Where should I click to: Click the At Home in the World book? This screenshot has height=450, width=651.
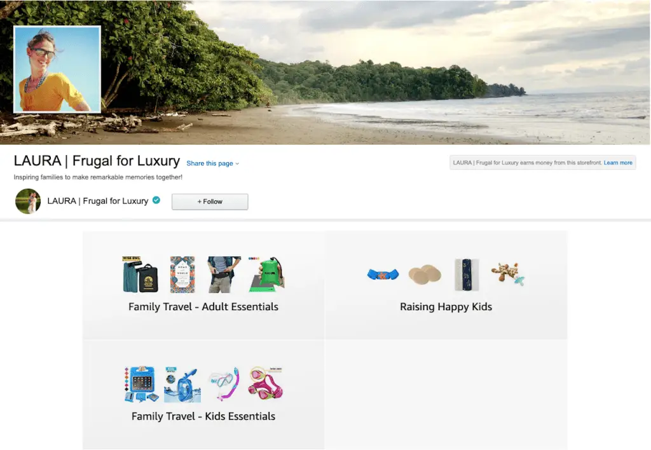[x=182, y=275]
